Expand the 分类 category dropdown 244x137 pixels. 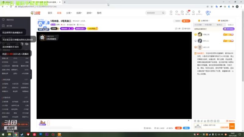click(x=69, y=13)
